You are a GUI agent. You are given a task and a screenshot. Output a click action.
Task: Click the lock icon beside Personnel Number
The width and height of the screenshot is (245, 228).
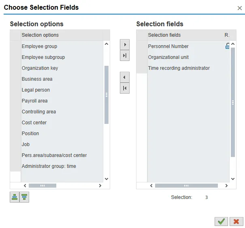(228, 46)
